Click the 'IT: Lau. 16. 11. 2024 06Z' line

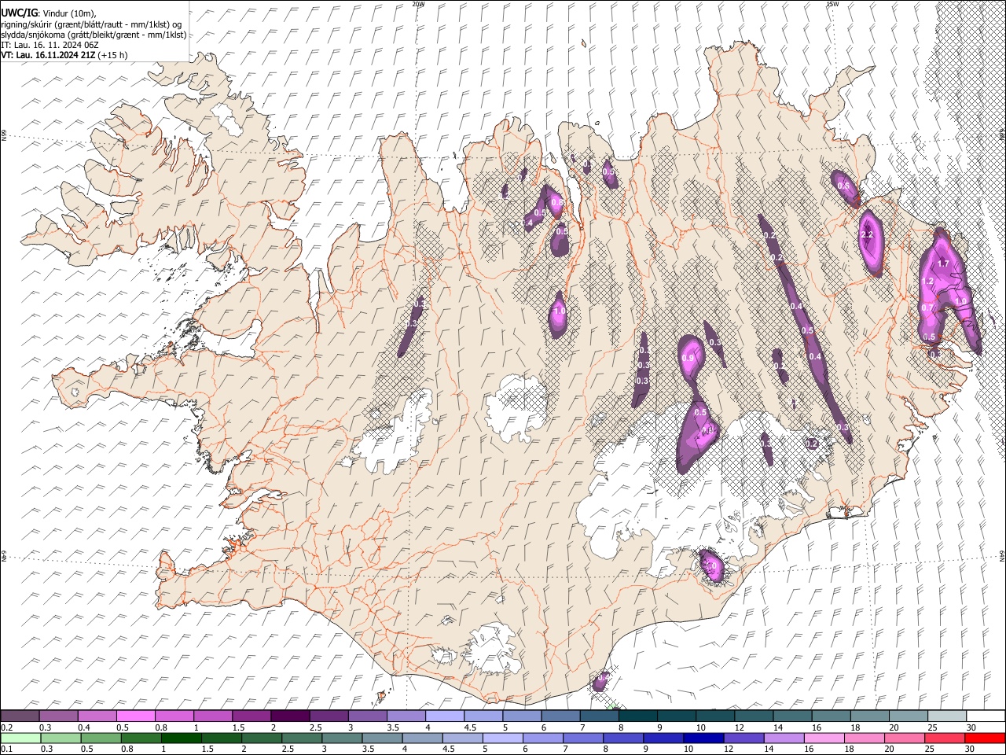point(50,45)
